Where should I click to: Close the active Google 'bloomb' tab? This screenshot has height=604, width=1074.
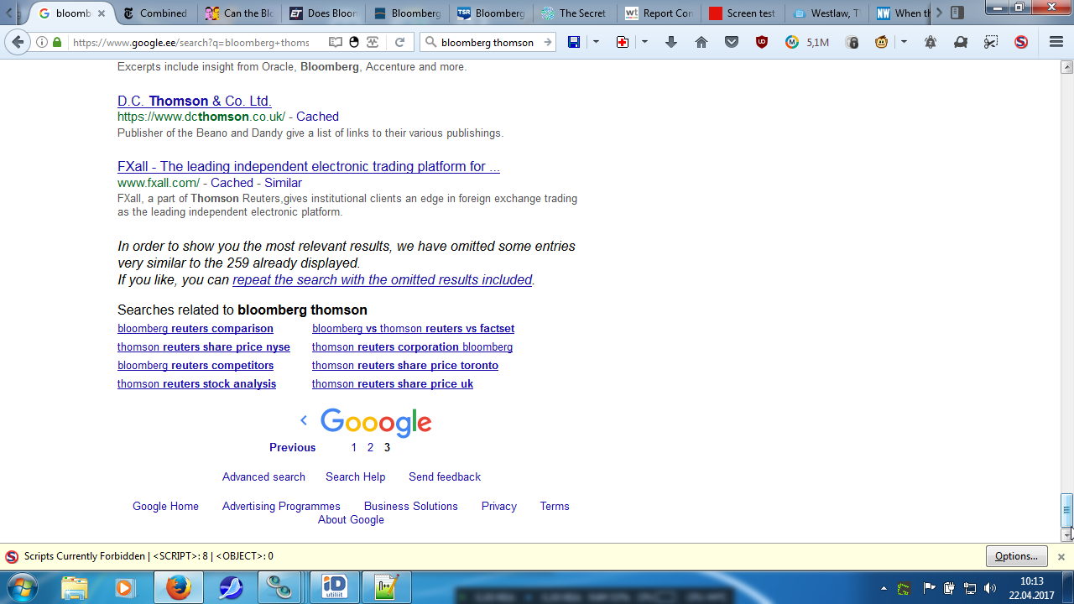coord(102,13)
